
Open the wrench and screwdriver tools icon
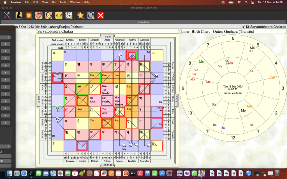click(7, 15)
